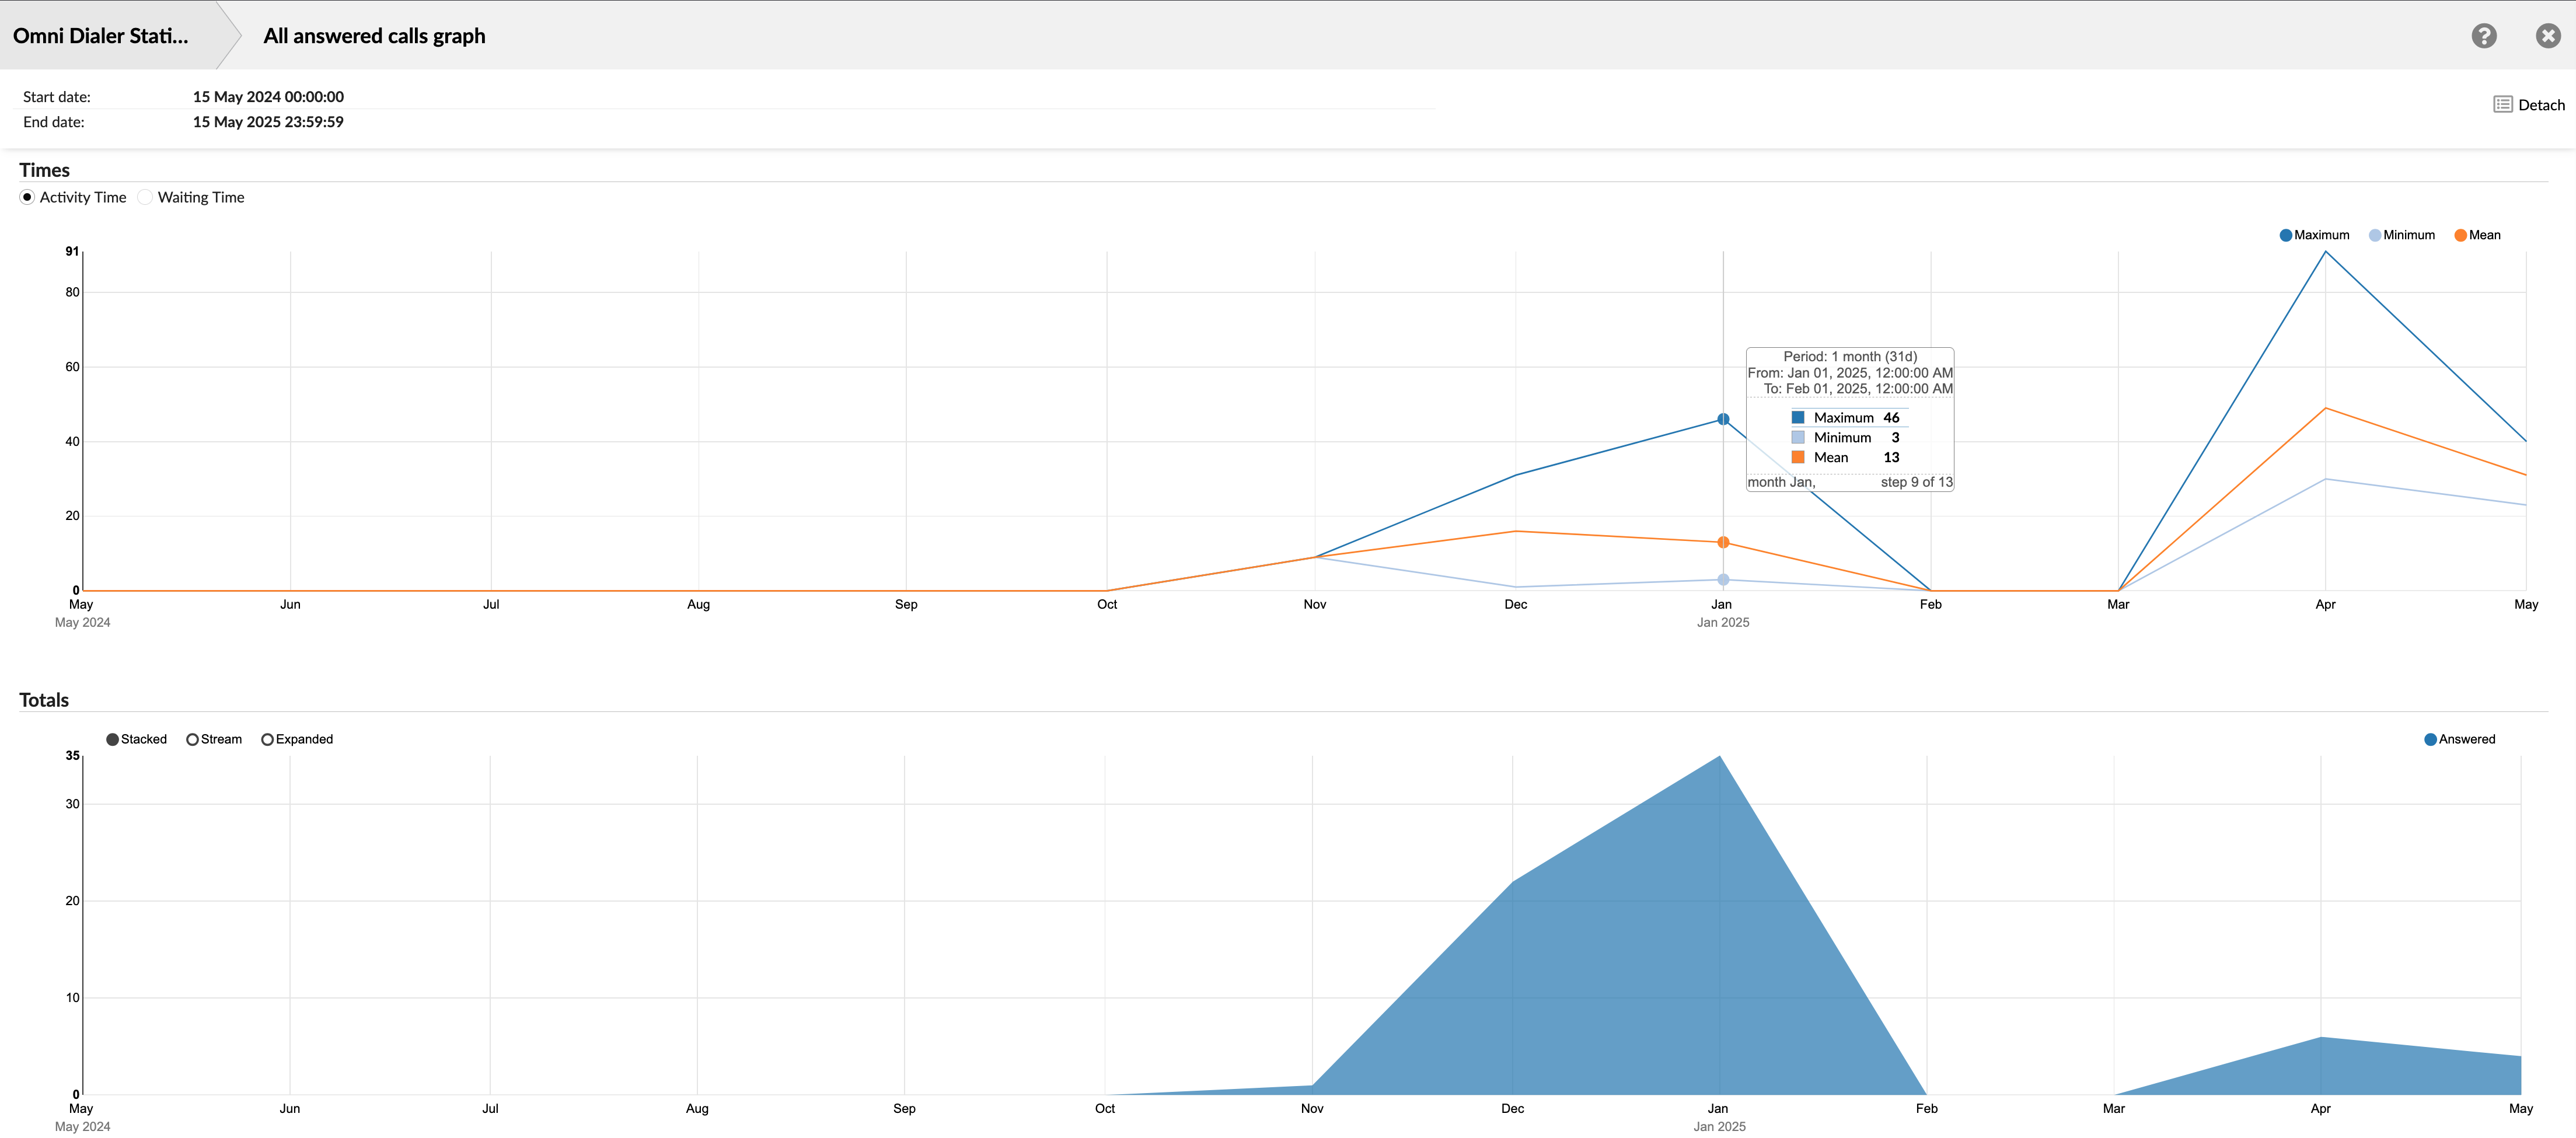The width and height of the screenshot is (2576, 1138).
Task: Click the End date value 15 May 2025
Action: point(268,121)
